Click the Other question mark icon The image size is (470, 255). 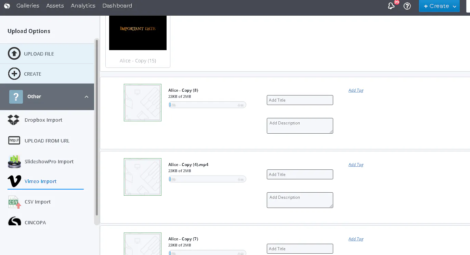pos(16,97)
